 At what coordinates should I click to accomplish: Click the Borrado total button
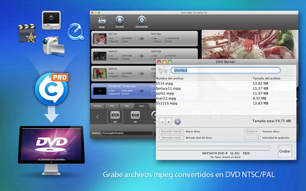[x=171, y=138]
